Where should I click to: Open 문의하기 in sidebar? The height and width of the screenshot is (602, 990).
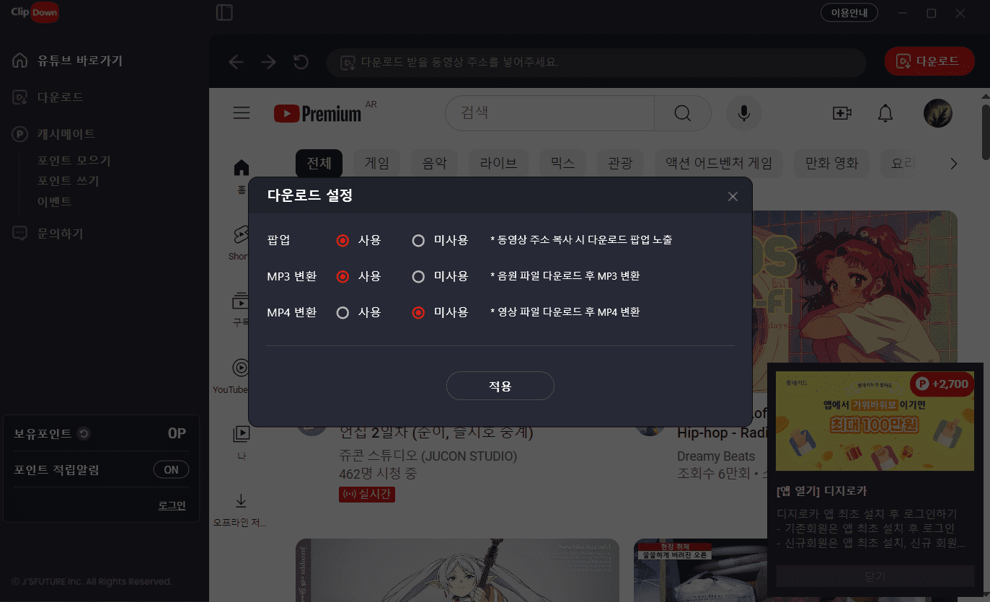point(61,234)
